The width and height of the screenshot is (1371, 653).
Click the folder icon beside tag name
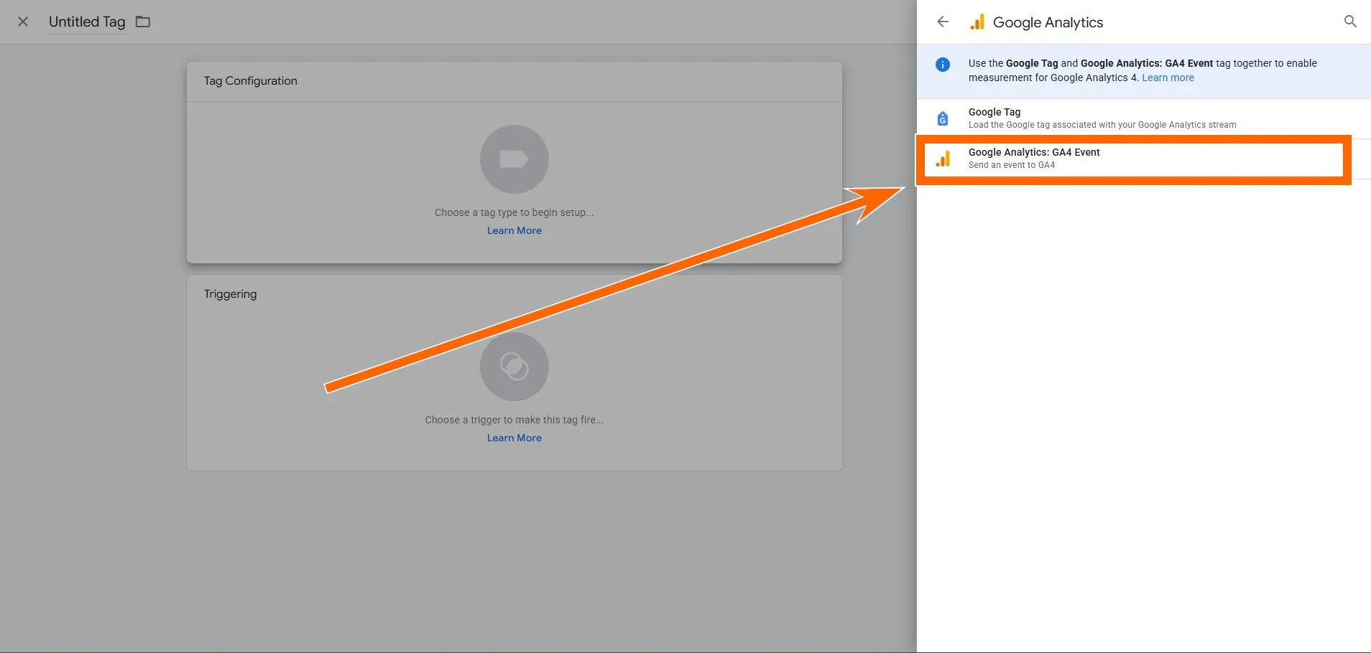(143, 22)
